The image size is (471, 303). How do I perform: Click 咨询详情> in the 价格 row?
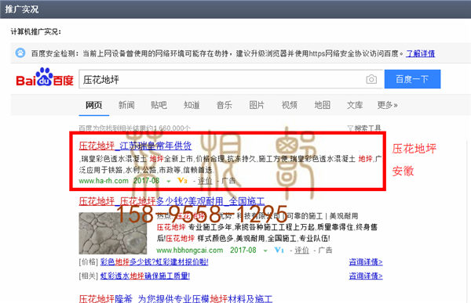click(x=366, y=262)
